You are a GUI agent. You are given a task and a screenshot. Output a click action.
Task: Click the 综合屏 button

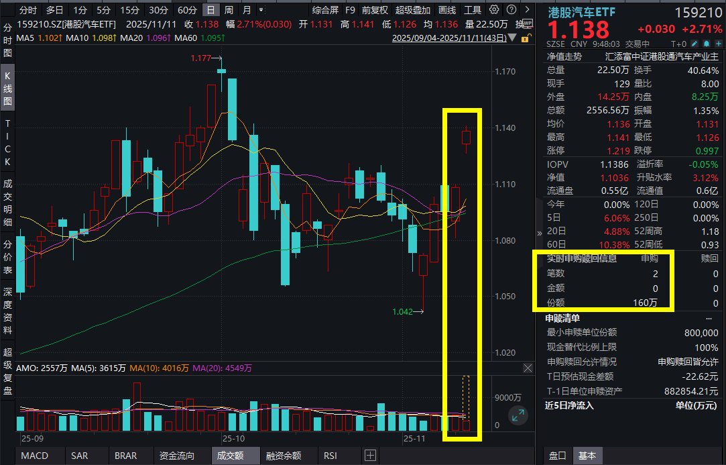click(x=325, y=9)
